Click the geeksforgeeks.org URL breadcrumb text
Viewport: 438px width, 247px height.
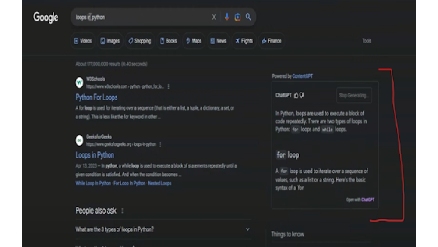pos(121,144)
